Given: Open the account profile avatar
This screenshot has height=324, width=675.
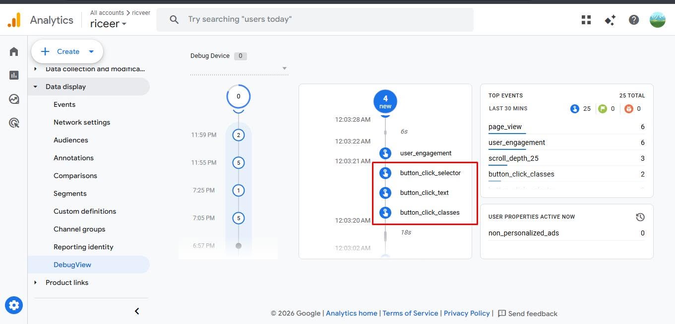Looking at the screenshot, I should [x=658, y=20].
